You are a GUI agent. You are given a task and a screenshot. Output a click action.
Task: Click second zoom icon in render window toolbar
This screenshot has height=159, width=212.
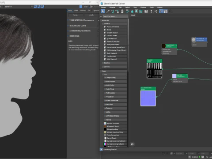coord(39,7)
